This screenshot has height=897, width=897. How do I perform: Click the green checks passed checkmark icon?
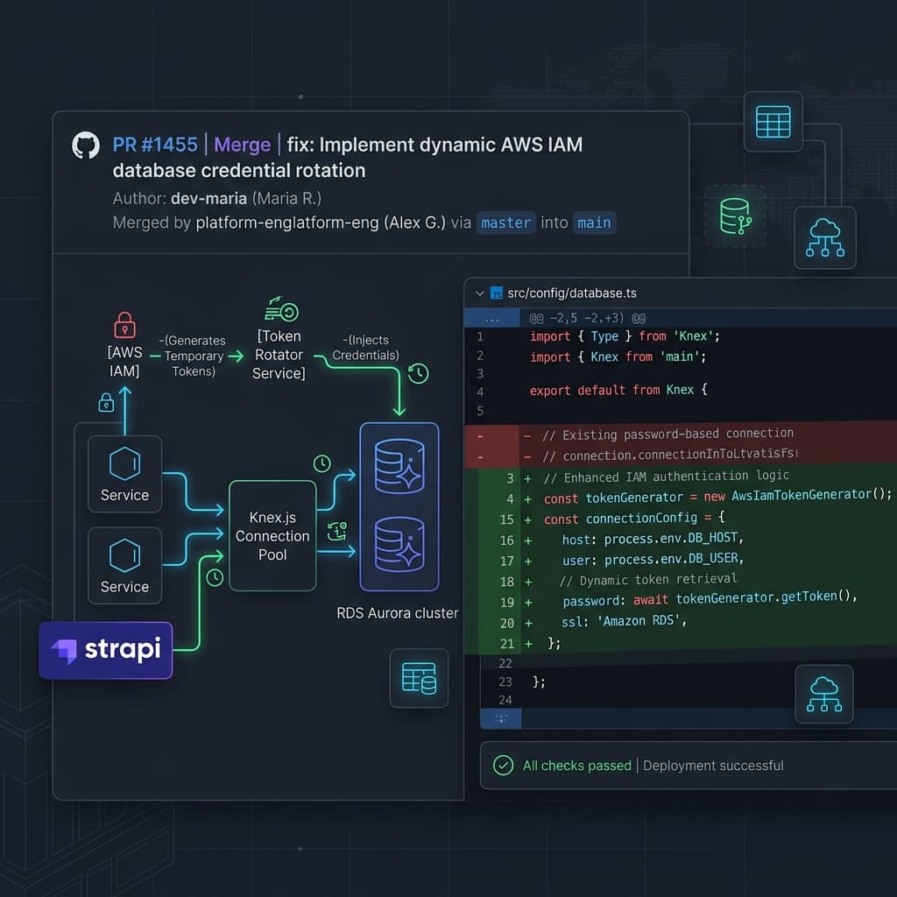[x=503, y=766]
